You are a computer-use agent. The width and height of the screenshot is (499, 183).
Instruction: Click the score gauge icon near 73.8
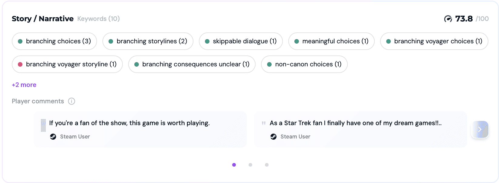(x=448, y=19)
